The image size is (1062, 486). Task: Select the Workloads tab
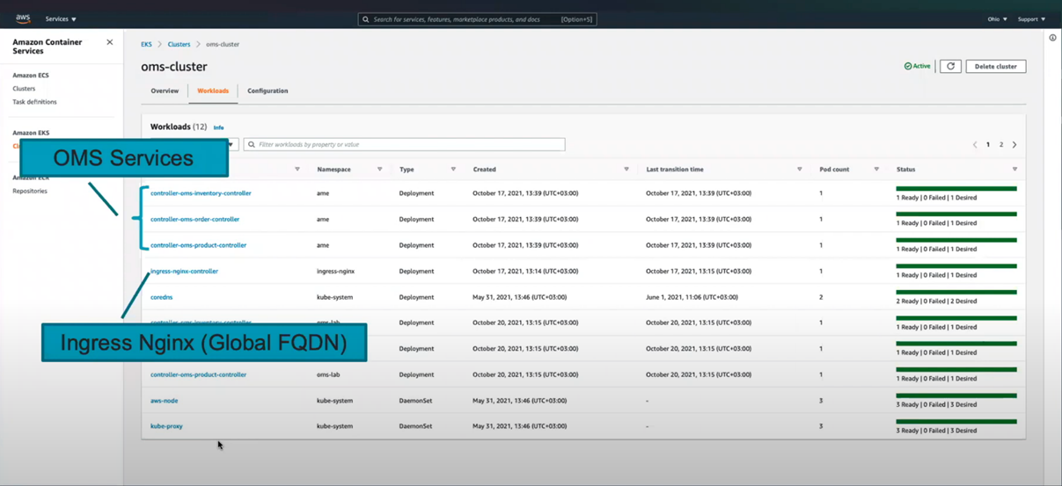coord(213,91)
